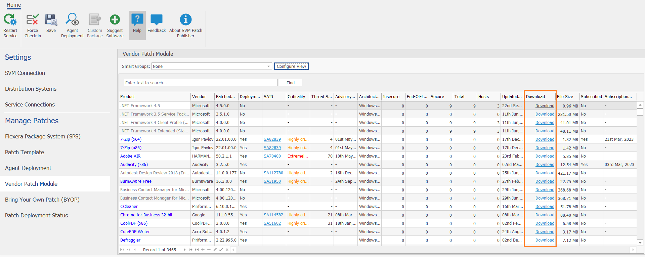Open Bring Your Own Patch (BYOP)

click(x=42, y=200)
